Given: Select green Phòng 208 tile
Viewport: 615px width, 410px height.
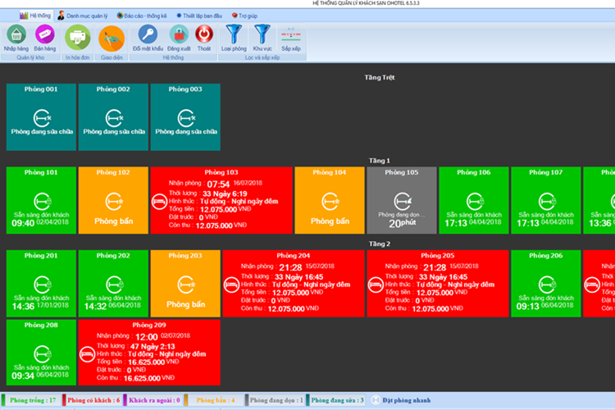Looking at the screenshot, I should click(41, 353).
